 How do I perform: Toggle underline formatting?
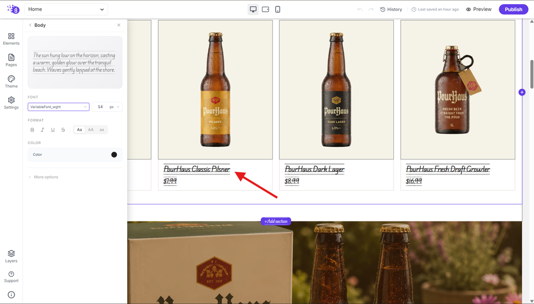tap(53, 130)
